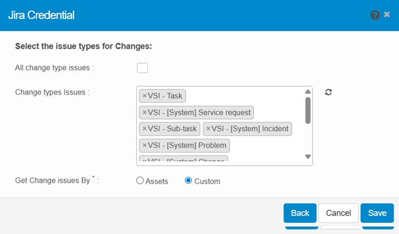This screenshot has height=234, width=399.
Task: Enable All change type issues checkbox
Action: click(x=143, y=68)
